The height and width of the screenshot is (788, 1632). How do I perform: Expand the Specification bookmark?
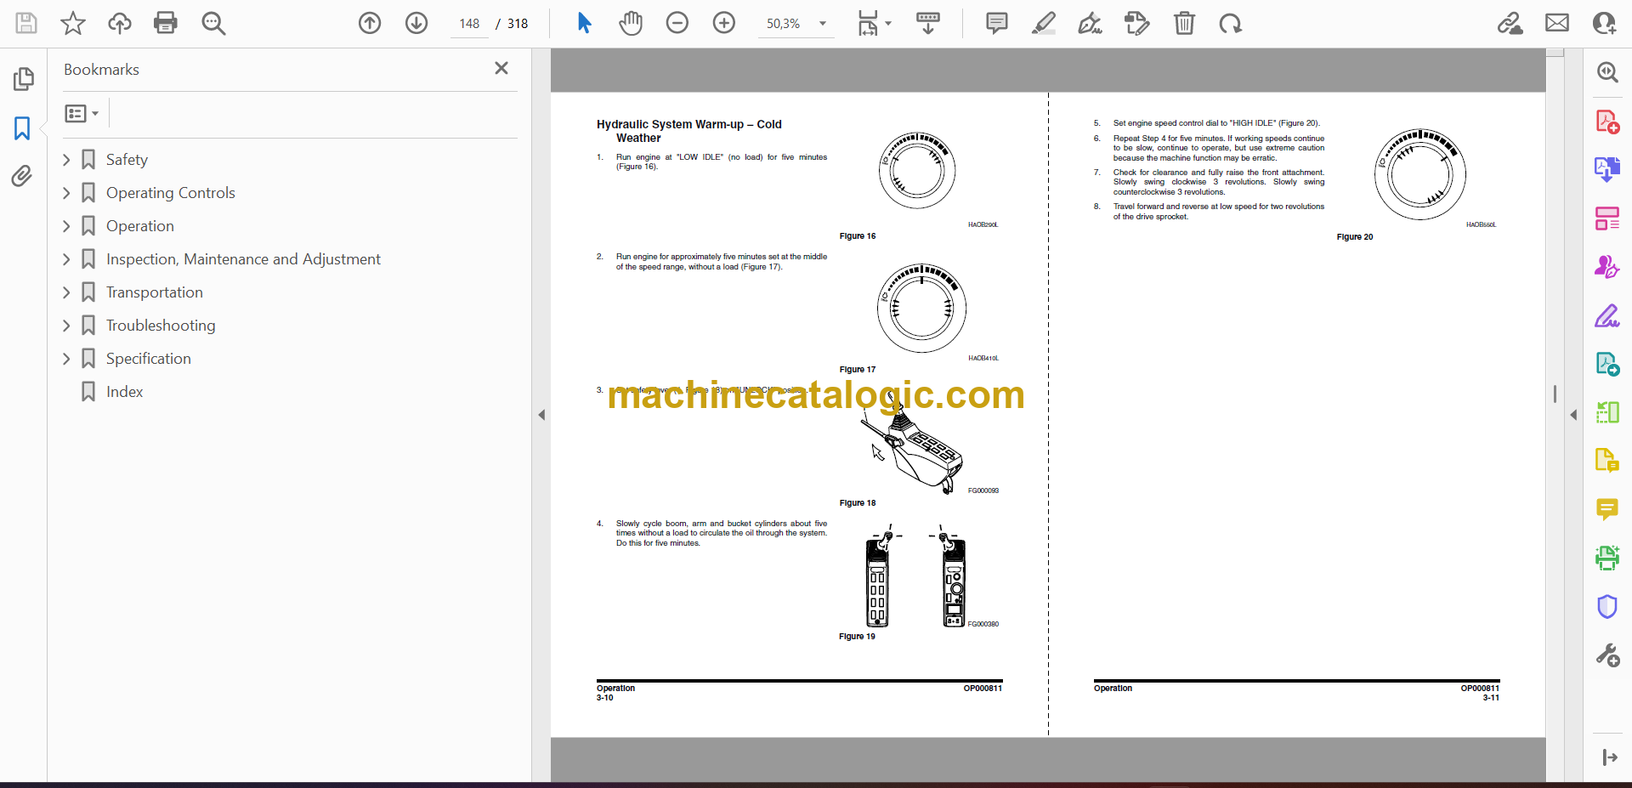(x=66, y=359)
